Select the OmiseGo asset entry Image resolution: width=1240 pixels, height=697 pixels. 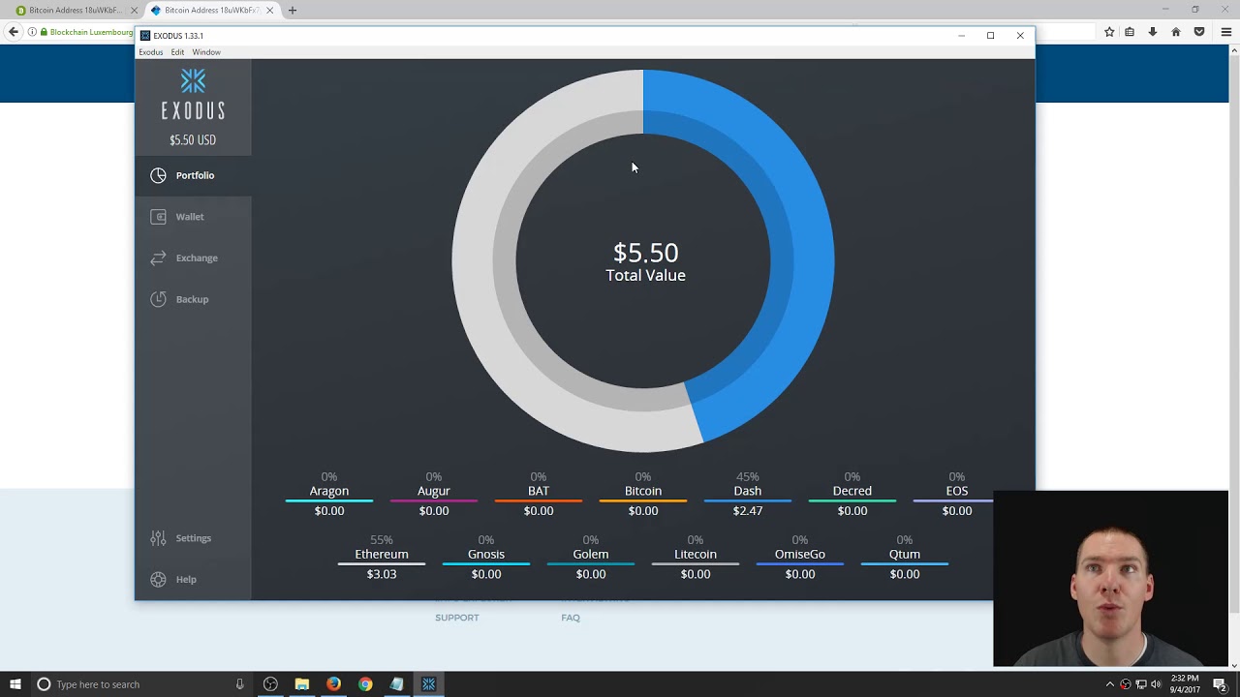[x=800, y=557]
